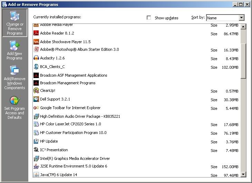252x183 pixels.
Task: Open the Sort by dropdown
Action: point(241,18)
